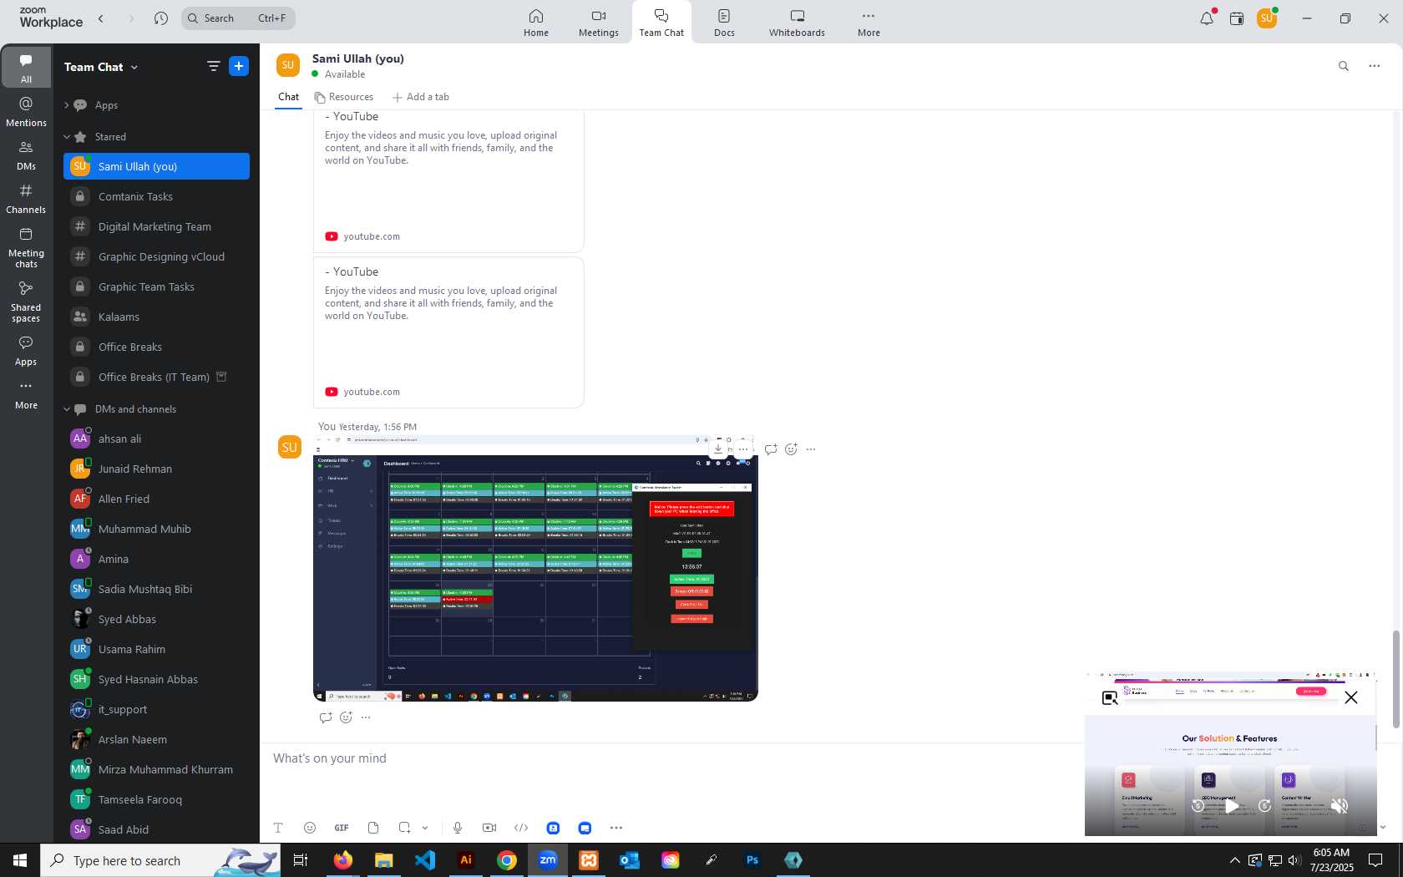This screenshot has width=1403, height=877.
Task: Add a reaction below the screenshot
Action: point(346,717)
